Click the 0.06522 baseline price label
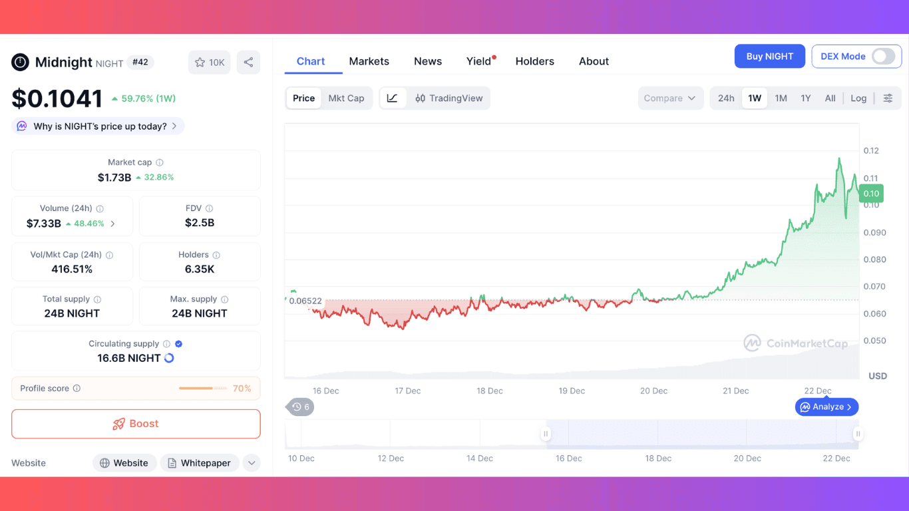The height and width of the screenshot is (511, 909). [x=305, y=301]
